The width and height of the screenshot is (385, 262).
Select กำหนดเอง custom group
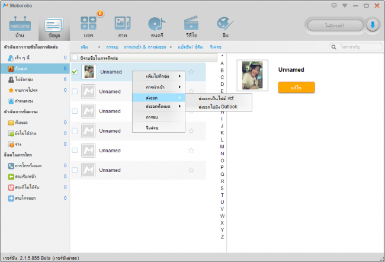point(35,101)
